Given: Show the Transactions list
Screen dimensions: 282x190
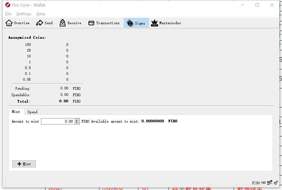Looking at the screenshot, I should pos(104,23).
